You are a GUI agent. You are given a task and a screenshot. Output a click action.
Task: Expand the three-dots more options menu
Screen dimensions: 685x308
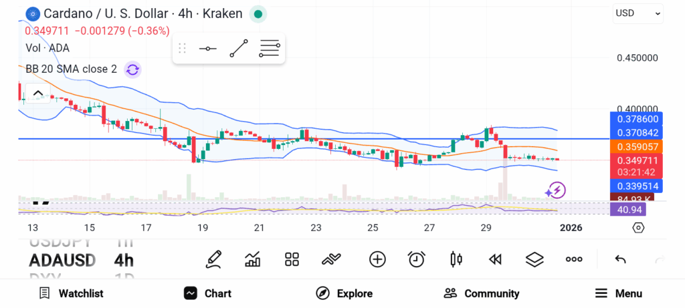click(x=574, y=259)
